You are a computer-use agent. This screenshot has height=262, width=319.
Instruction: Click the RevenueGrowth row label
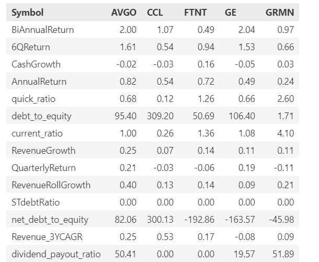pyautogui.click(x=43, y=151)
